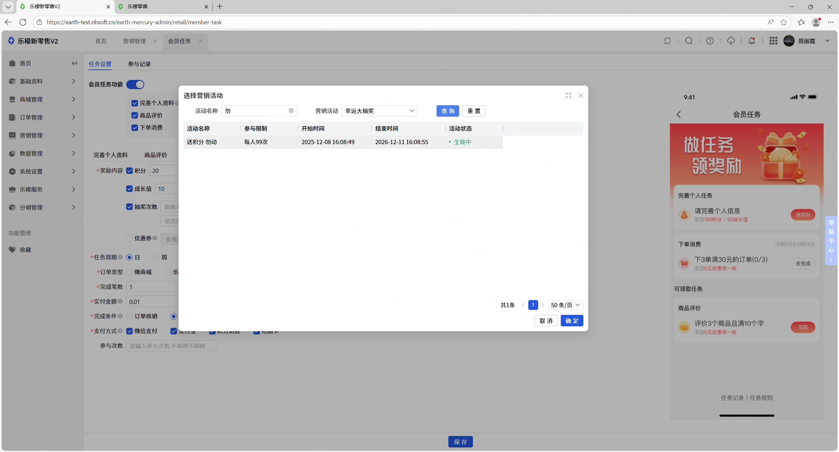Collapse the sidebar with the arrow icon
Image resolution: width=839 pixels, height=452 pixels.
pyautogui.click(x=74, y=63)
